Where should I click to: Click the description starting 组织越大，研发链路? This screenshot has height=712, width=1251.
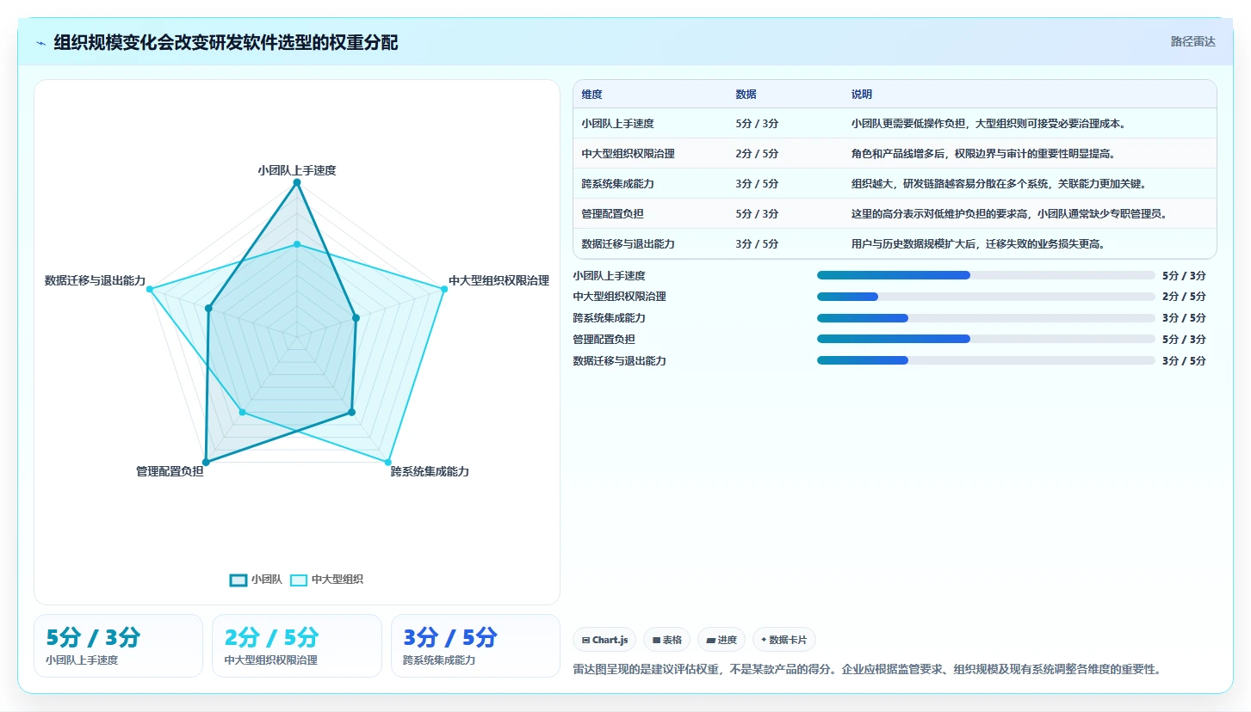pyautogui.click(x=999, y=184)
